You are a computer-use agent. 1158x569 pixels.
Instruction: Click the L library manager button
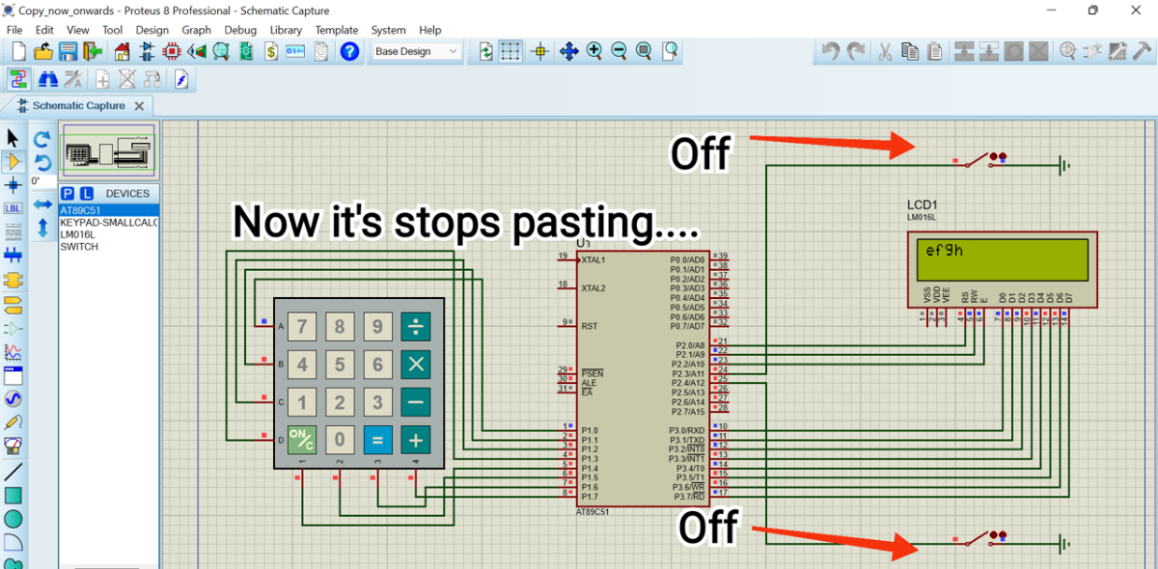[x=86, y=193]
